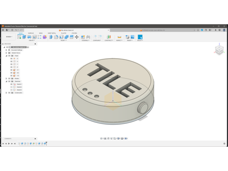Click the Offset Plane icon in Construct
The height and width of the screenshot is (171, 228).
(x=108, y=37)
